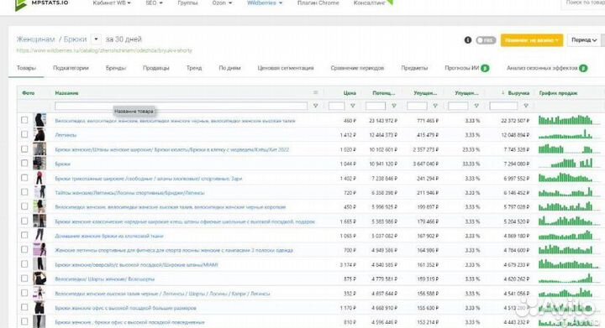
Task: Tick checkbox of the first велосипедки row, 460 ₽
Action: pyautogui.click(x=24, y=120)
